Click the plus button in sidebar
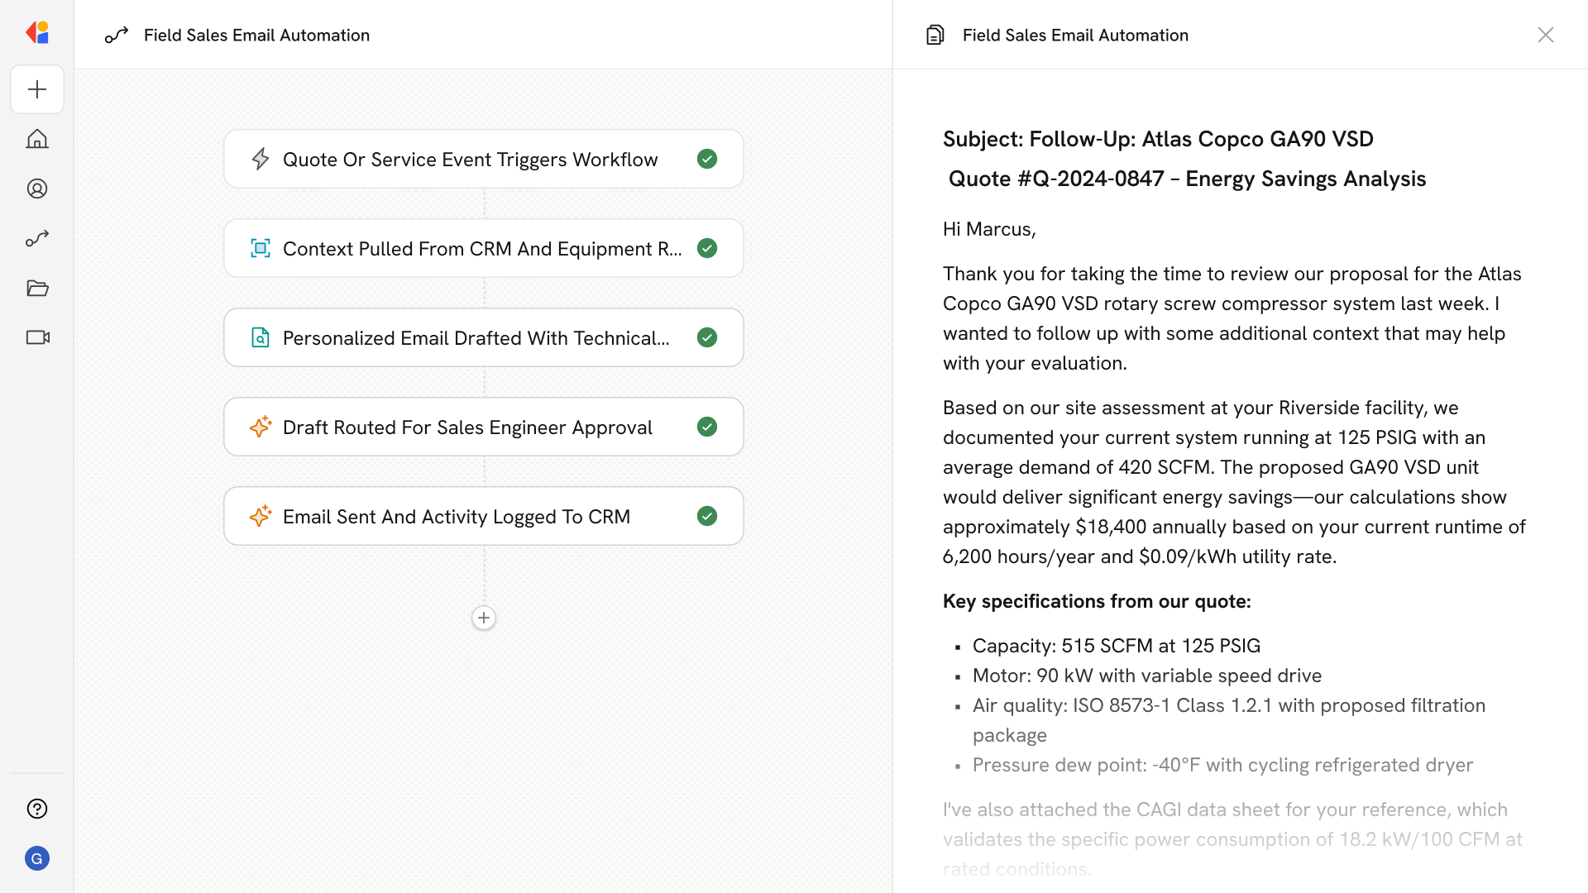 point(37,89)
